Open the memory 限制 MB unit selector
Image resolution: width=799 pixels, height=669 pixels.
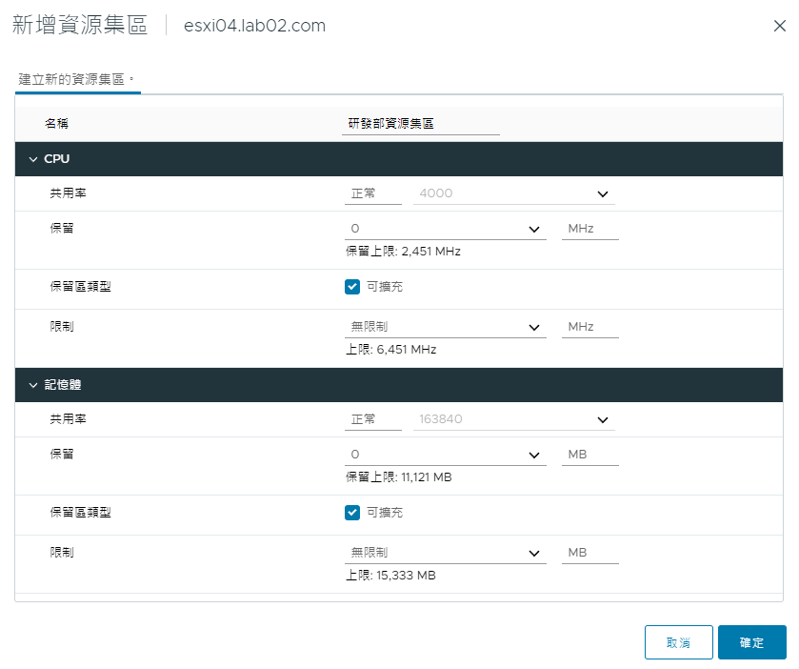click(590, 553)
